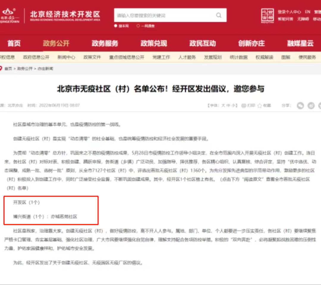Screen dimensions: 321x285
Task: Go to the 政府信息公开 sub-navigation link
Action: pyautogui.click(x=36, y=57)
